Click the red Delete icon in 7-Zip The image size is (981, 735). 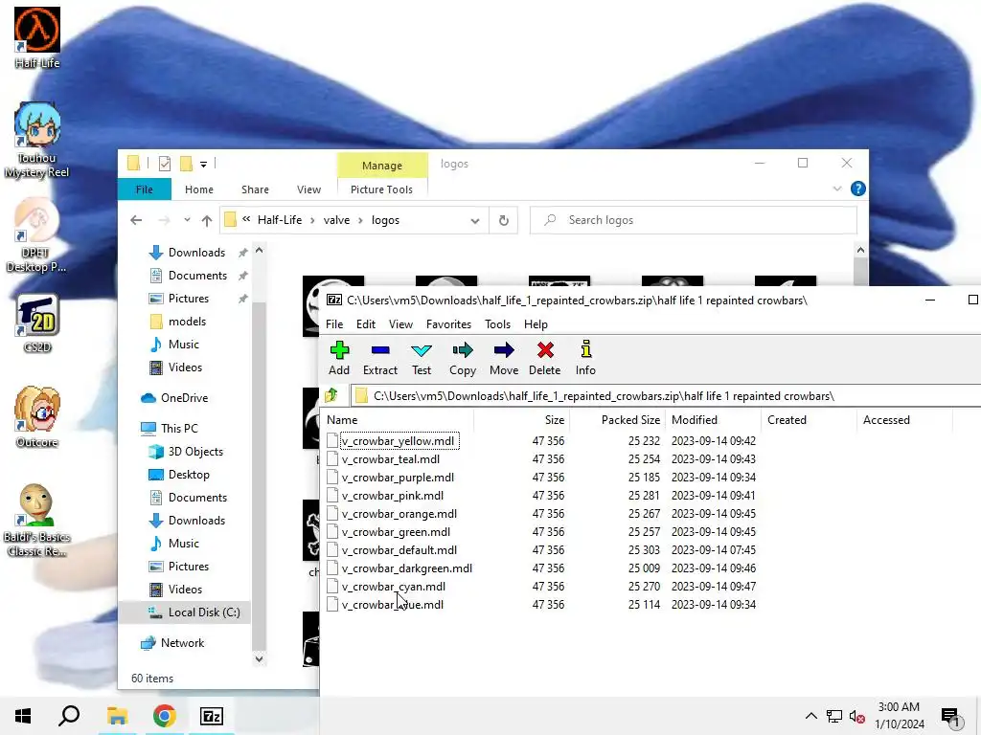544,358
